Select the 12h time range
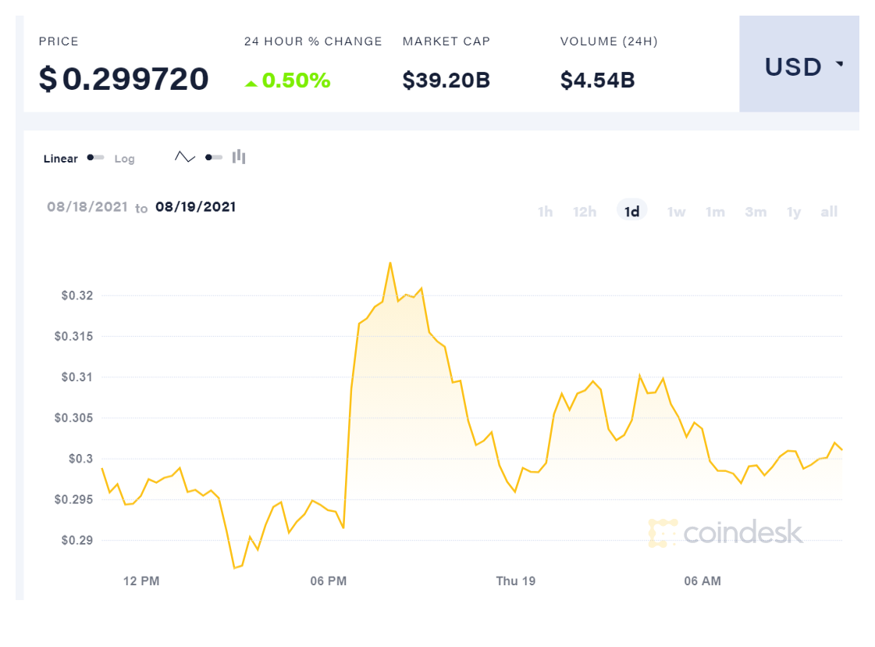This screenshot has width=875, height=647. (585, 212)
